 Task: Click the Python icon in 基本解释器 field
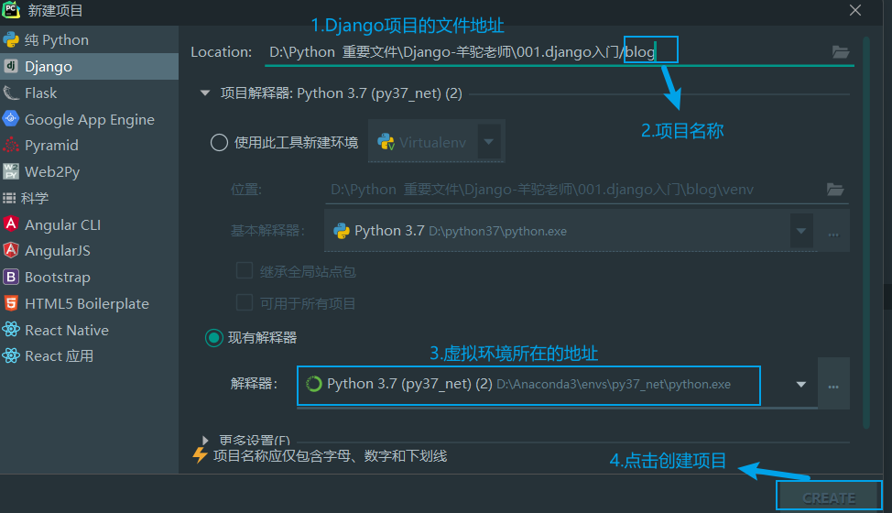pos(342,230)
